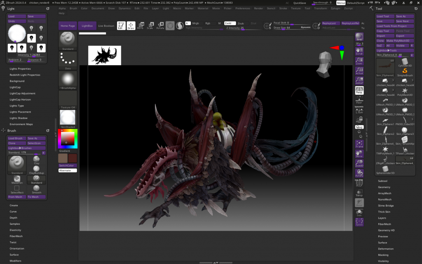Toggle L.Sym local symmetry
The height and width of the screenshot is (264, 422).
coord(359,110)
